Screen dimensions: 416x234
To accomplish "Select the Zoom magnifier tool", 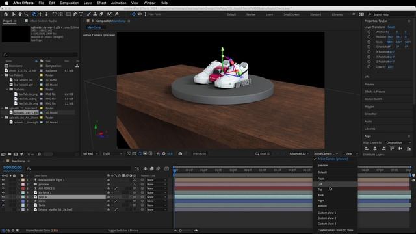I will [26, 14].
